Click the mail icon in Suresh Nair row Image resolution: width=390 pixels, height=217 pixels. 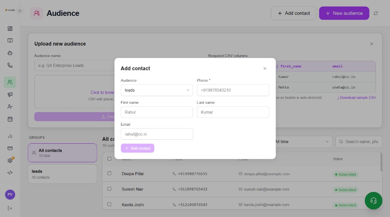click(x=240, y=189)
